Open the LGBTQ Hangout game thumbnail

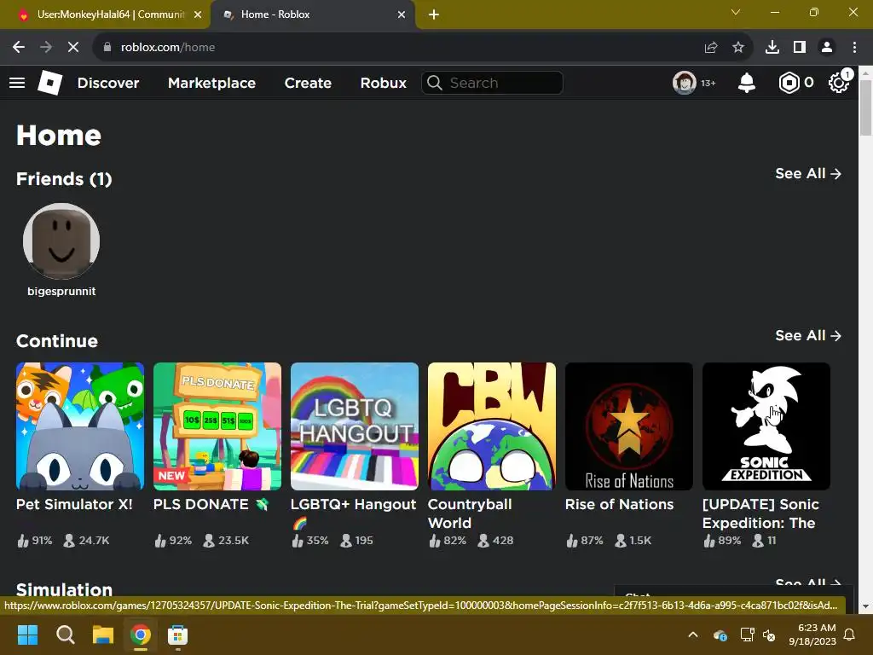click(x=355, y=426)
